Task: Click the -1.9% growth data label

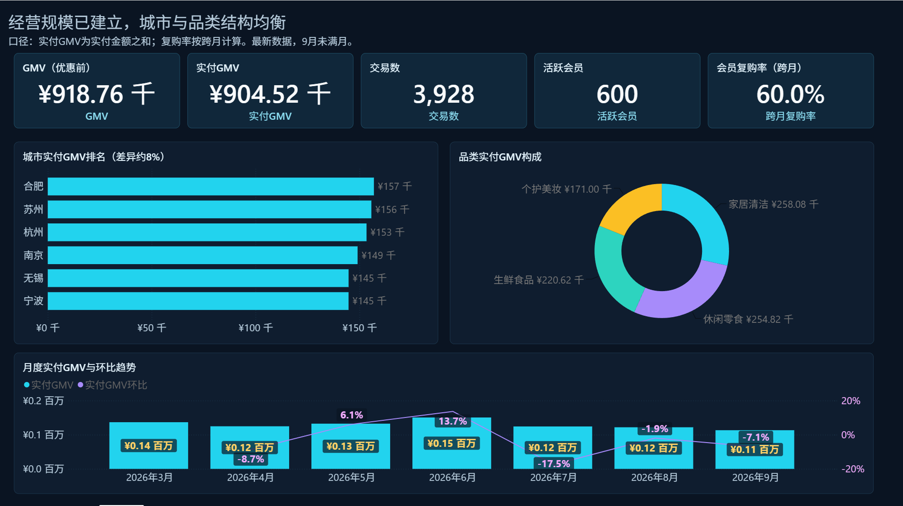Action: click(655, 428)
